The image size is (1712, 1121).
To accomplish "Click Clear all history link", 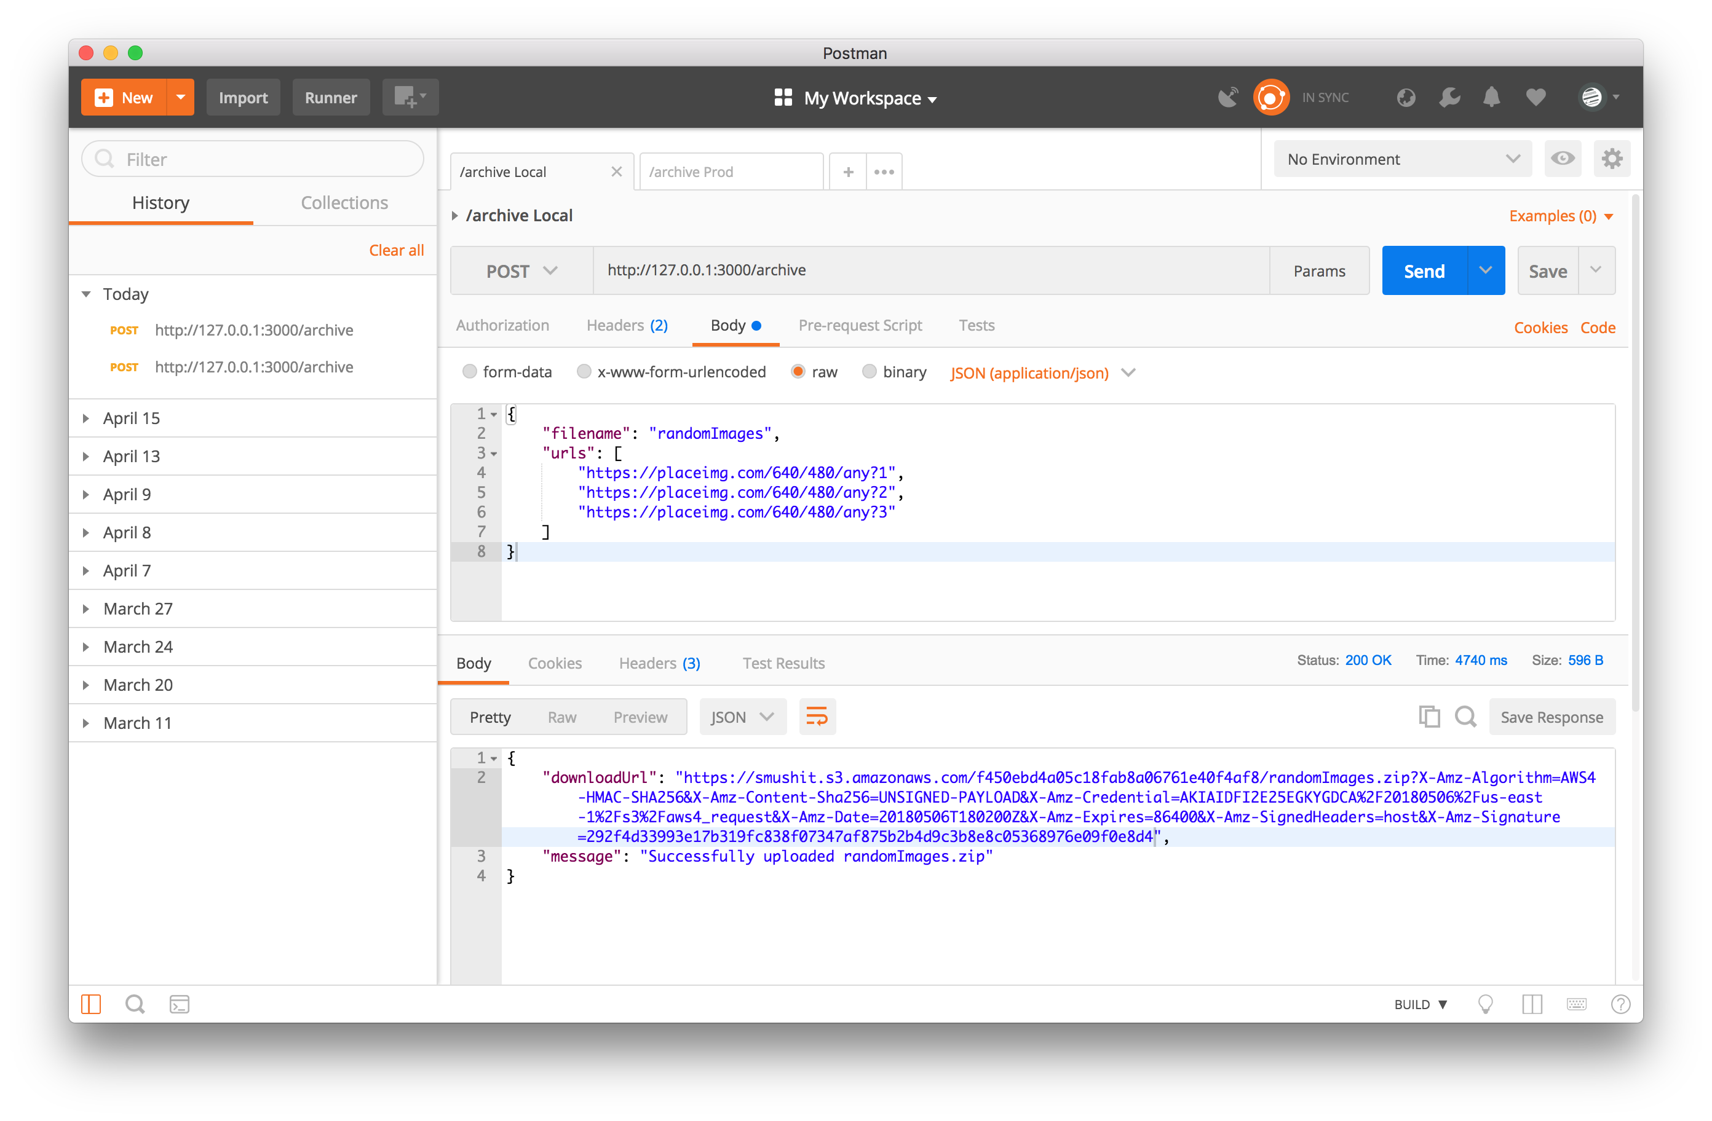I will pos(395,250).
